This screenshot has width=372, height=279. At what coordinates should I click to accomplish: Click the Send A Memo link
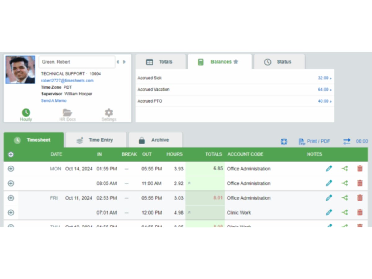coord(53,100)
